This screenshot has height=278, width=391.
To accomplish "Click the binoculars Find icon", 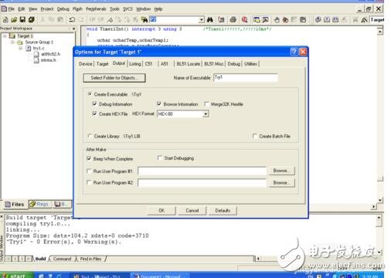I will [x=210, y=19].
